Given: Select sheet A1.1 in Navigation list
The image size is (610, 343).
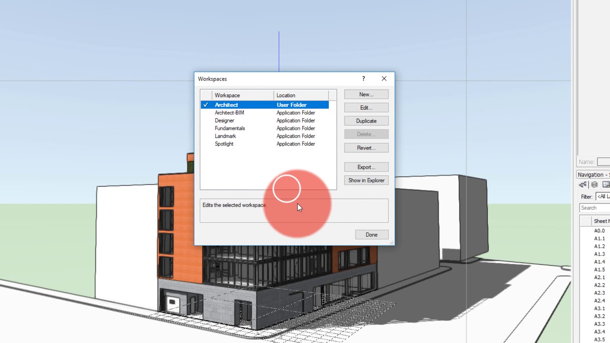Looking at the screenshot, I should (x=599, y=239).
